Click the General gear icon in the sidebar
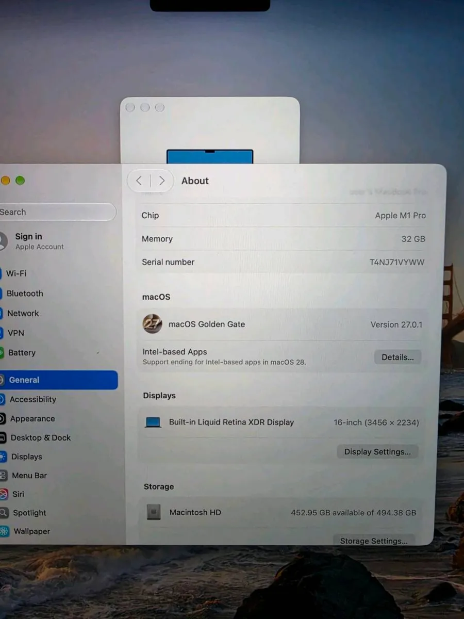The image size is (464, 619). click(x=2, y=380)
